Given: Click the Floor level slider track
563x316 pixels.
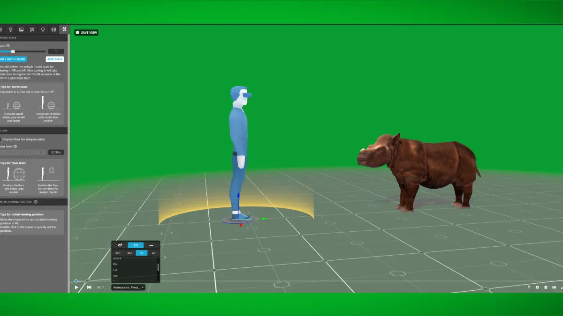Looking at the screenshot, I should tap(23, 152).
